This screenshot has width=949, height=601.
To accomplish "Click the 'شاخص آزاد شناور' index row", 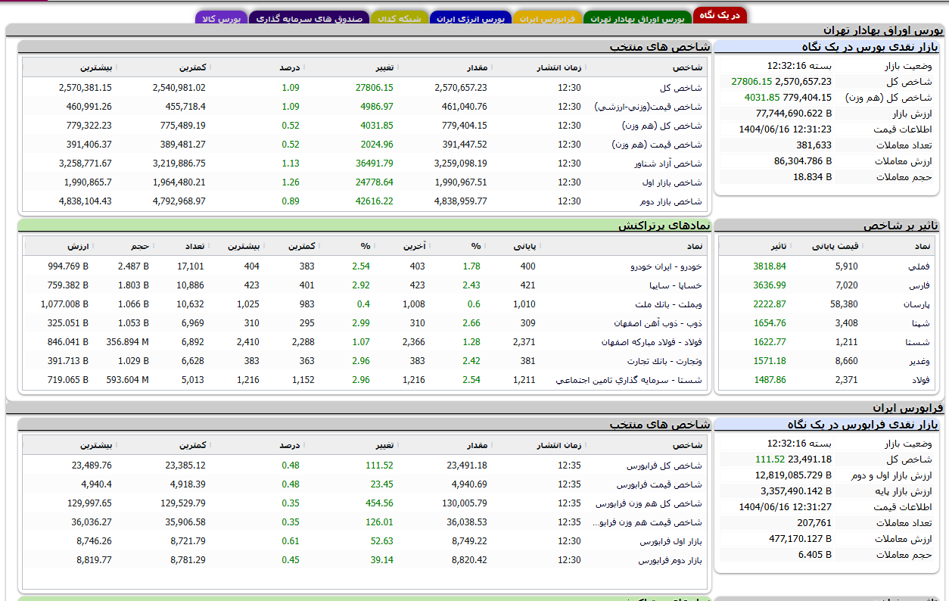I will (x=668, y=163).
